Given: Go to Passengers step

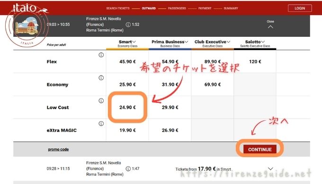Looking at the screenshot, I should (x=177, y=8).
